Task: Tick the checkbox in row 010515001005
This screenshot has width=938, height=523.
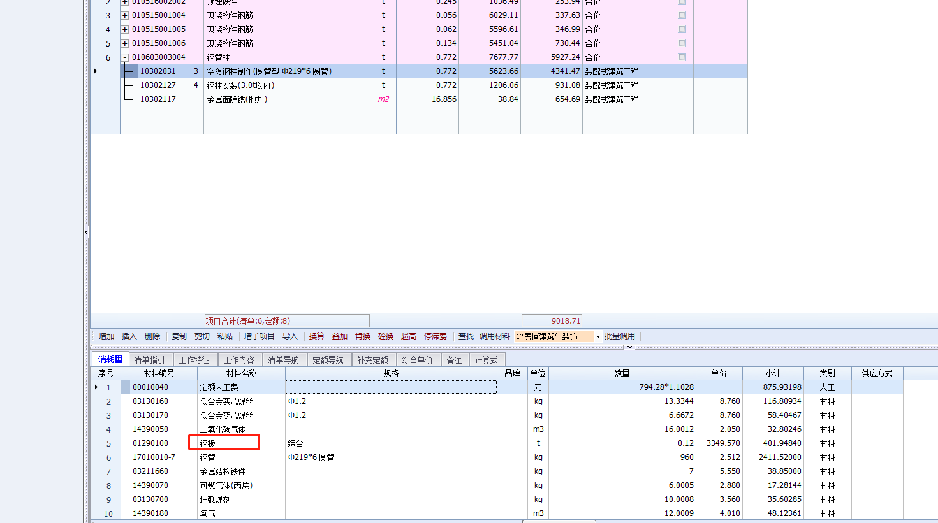Action: [682, 29]
